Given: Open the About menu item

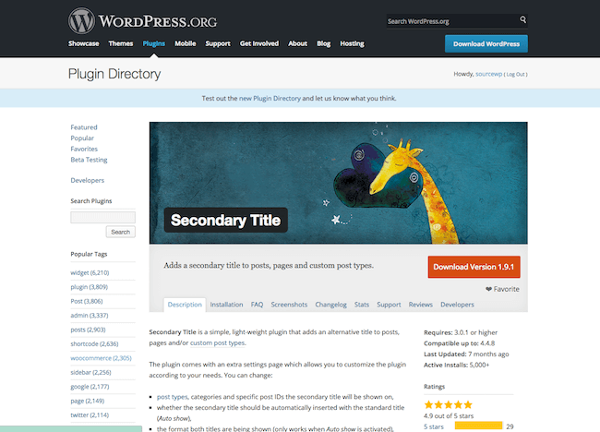Looking at the screenshot, I should 298,43.
